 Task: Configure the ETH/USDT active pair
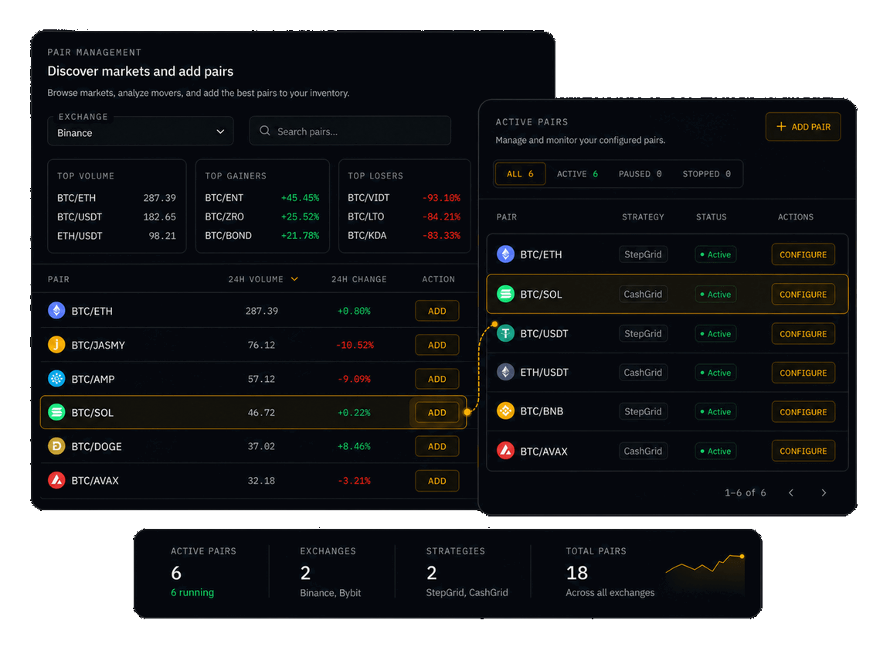pyautogui.click(x=803, y=373)
